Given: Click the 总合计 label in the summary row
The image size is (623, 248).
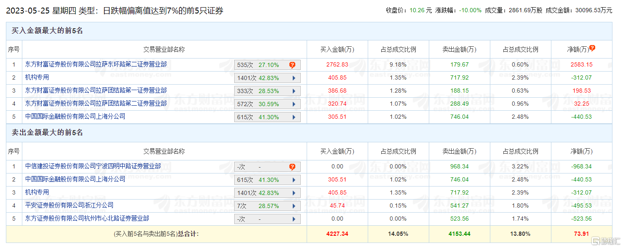Looking at the screenshot, I should [188, 234].
